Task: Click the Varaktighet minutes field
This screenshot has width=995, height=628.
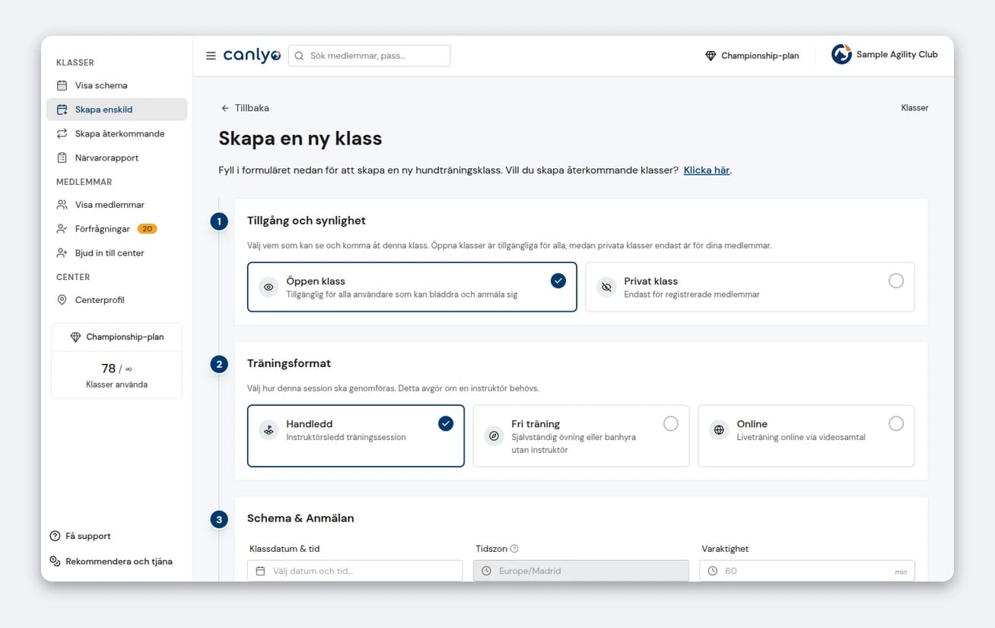Action: click(807, 571)
